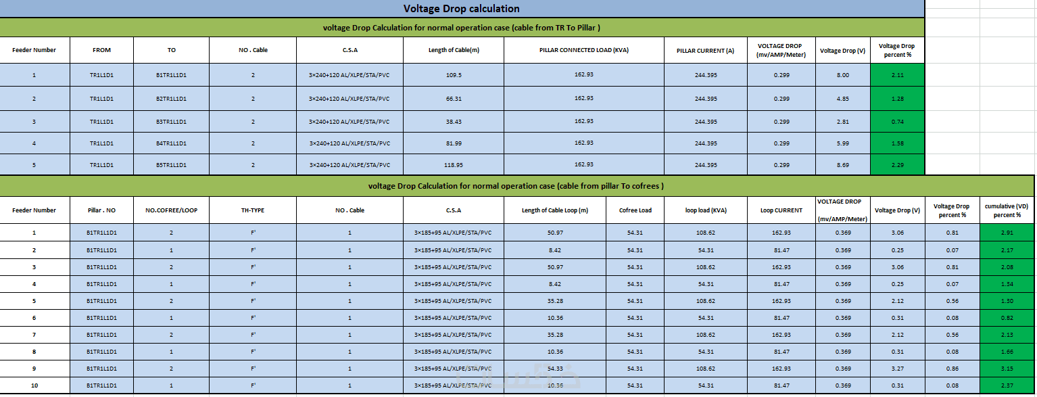Click the 'B5TR1L1D1' destination cell
The width and height of the screenshot is (1037, 397).
point(171,165)
